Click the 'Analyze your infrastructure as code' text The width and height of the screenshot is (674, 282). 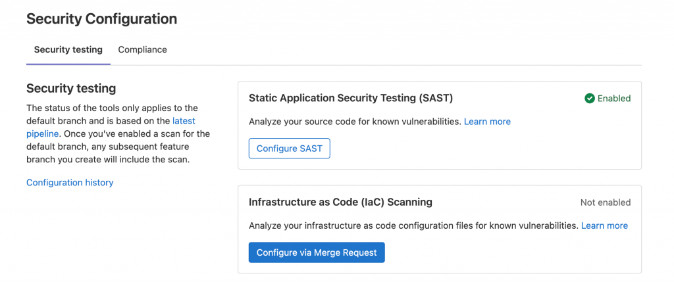tap(413, 225)
